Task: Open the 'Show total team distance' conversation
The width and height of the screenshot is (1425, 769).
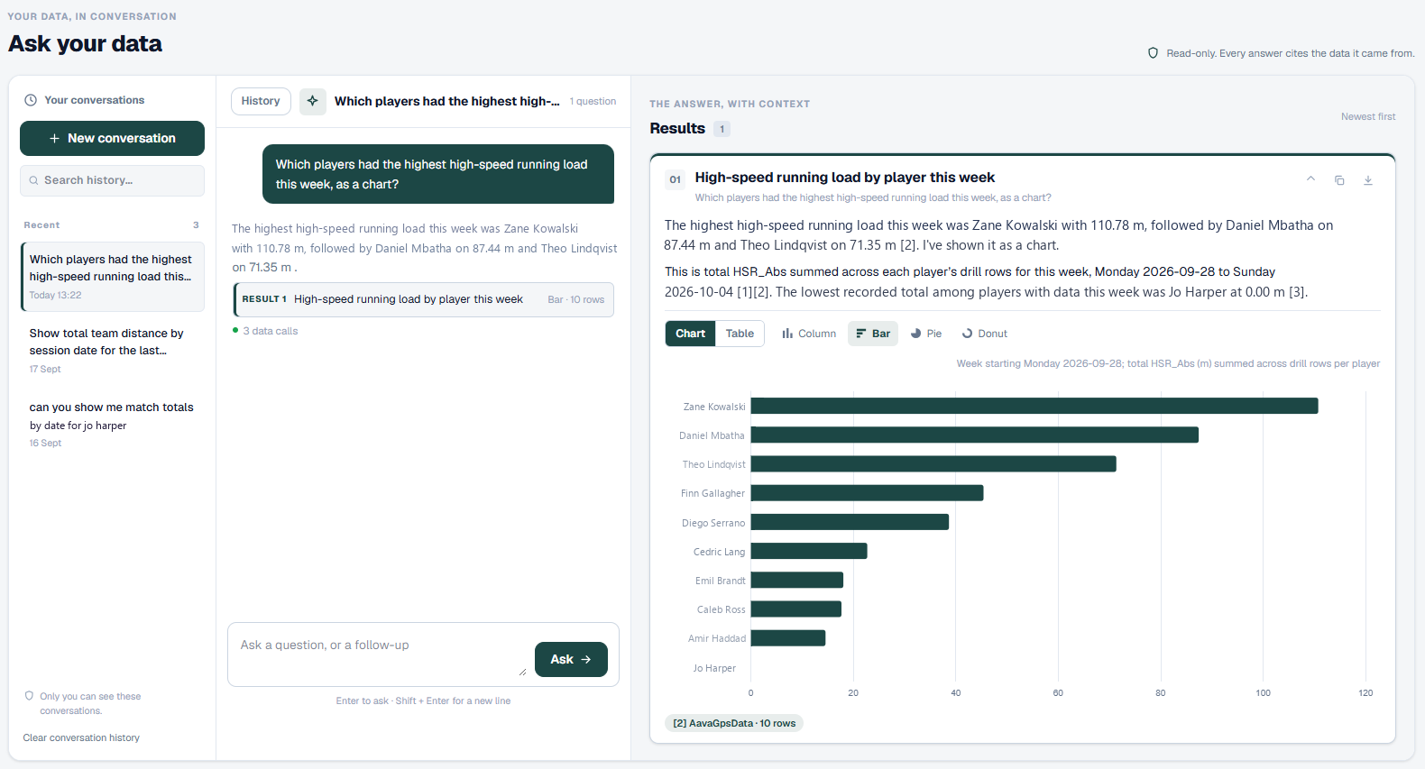Action: (x=112, y=350)
